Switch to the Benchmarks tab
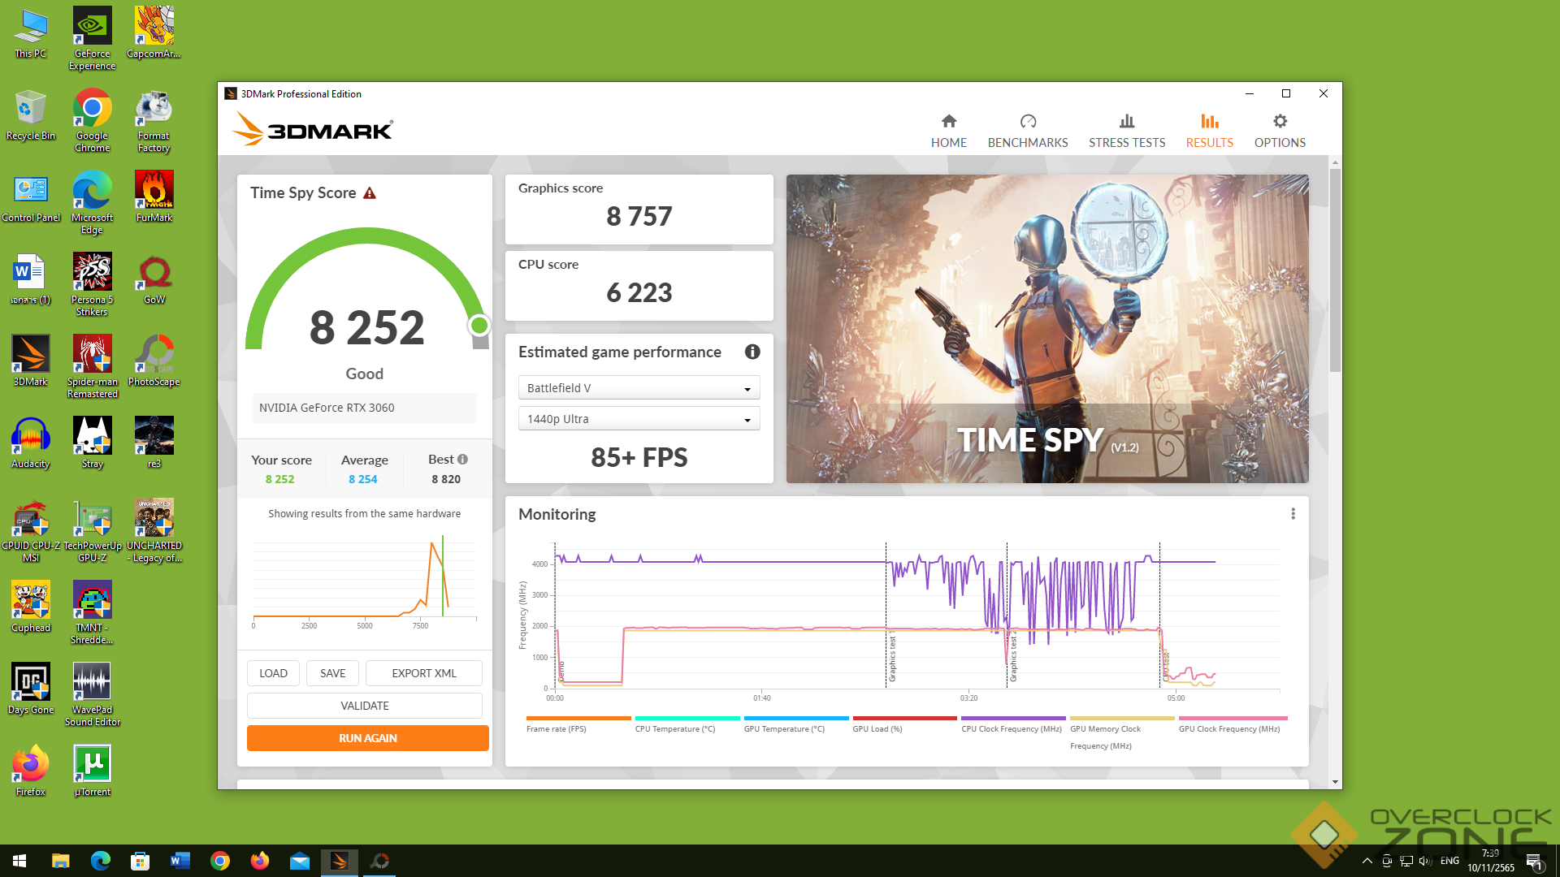This screenshot has width=1560, height=877. click(1027, 131)
